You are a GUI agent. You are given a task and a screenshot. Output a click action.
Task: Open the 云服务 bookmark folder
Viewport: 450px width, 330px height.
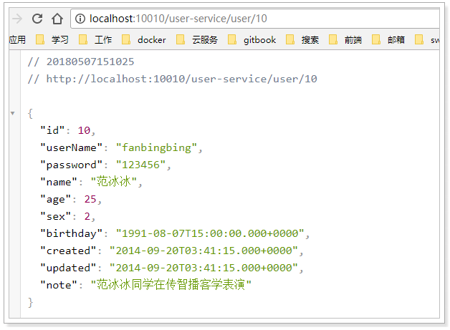(197, 39)
